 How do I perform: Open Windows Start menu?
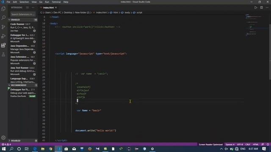(x=4, y=149)
